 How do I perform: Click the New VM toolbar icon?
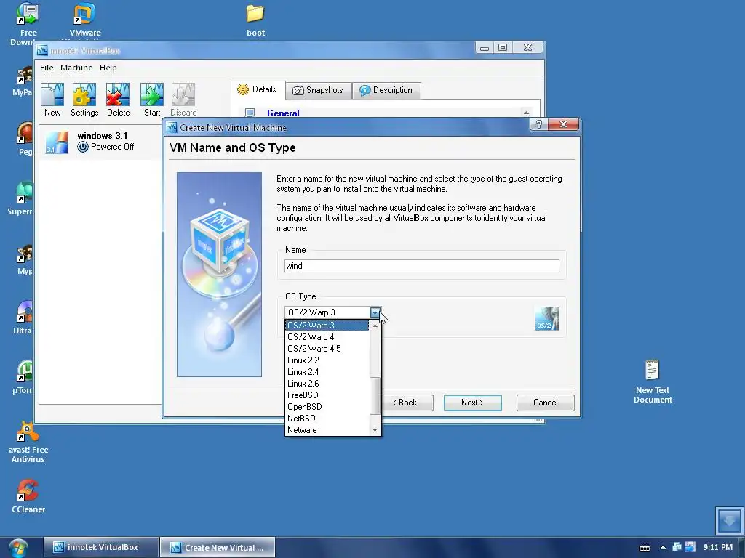pyautogui.click(x=52, y=100)
